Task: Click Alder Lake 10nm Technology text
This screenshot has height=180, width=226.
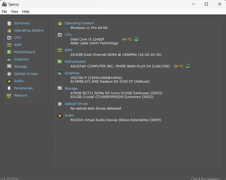Action: tap(94, 43)
